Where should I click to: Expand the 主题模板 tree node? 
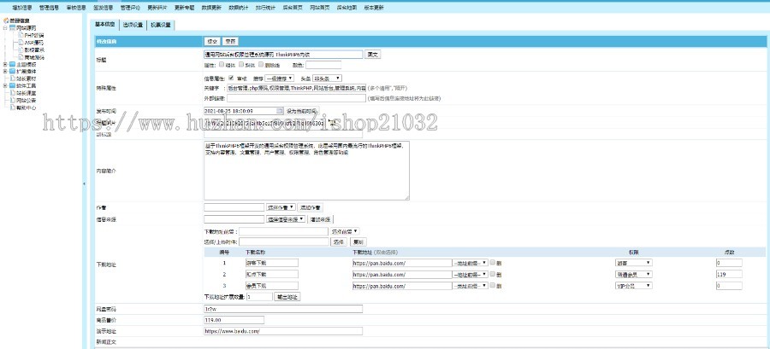pyautogui.click(x=5, y=64)
